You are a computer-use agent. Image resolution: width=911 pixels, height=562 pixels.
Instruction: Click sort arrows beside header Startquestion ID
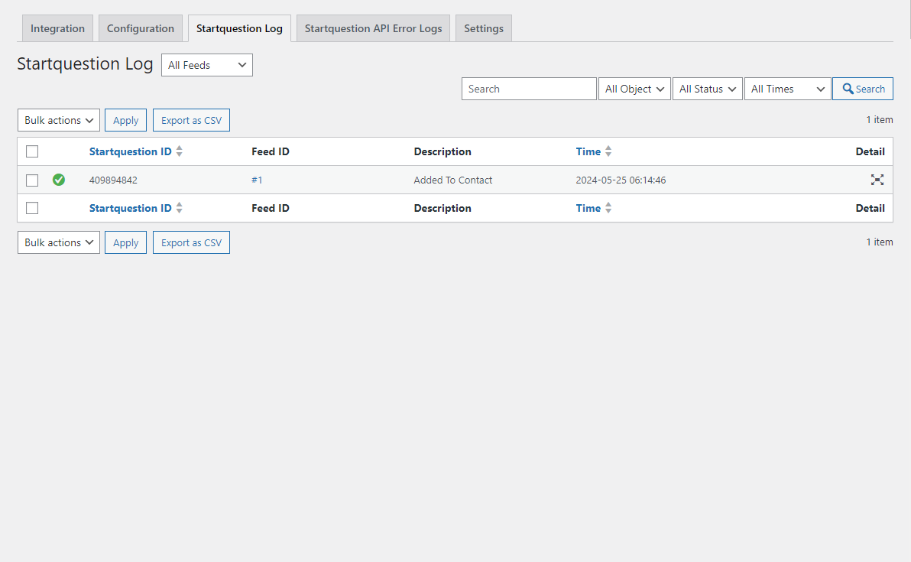pyautogui.click(x=179, y=151)
